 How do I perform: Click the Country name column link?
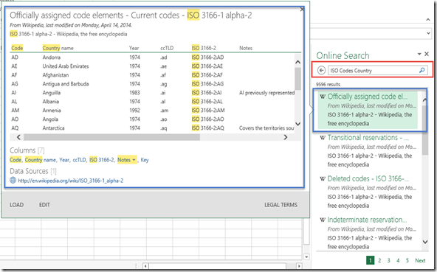(x=40, y=160)
